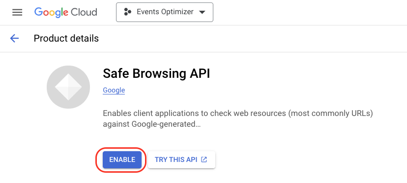Click the TRY THIS API button

click(181, 160)
